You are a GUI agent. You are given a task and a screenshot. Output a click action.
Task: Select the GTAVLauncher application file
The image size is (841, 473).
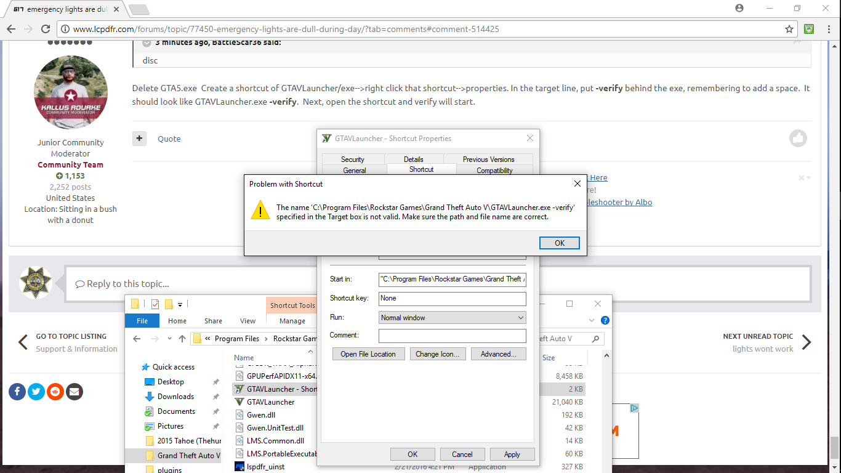270,402
